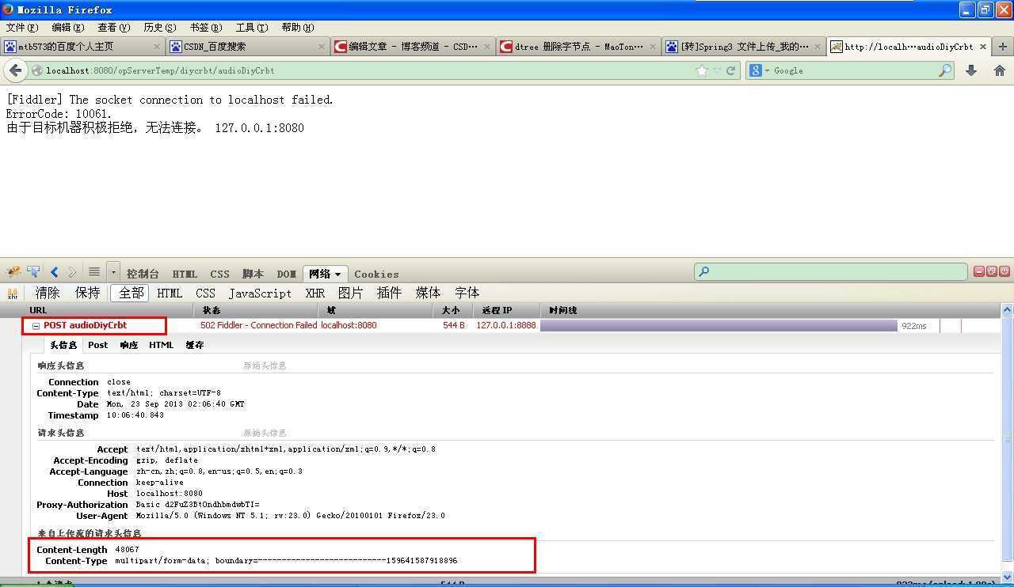Minimize the Firebug panel

[x=979, y=271]
